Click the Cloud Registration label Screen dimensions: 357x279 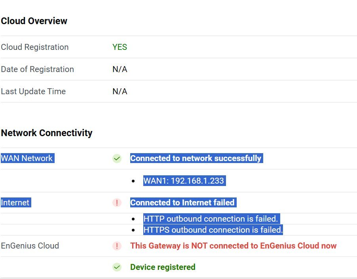tap(35, 47)
